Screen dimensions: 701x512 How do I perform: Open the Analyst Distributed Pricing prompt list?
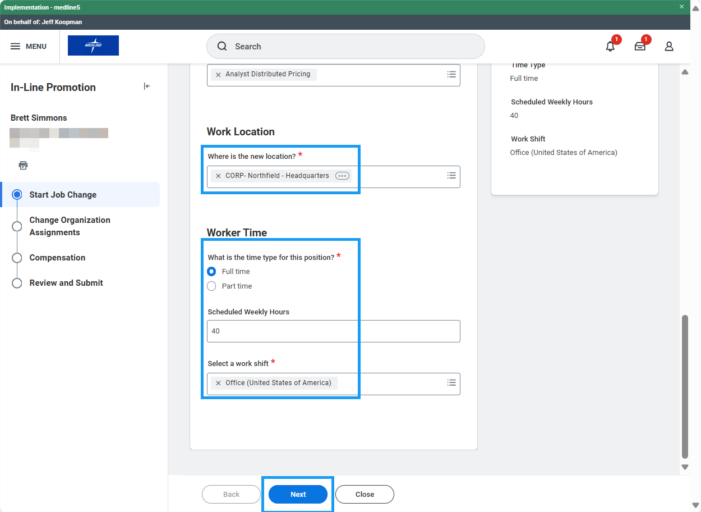point(451,74)
